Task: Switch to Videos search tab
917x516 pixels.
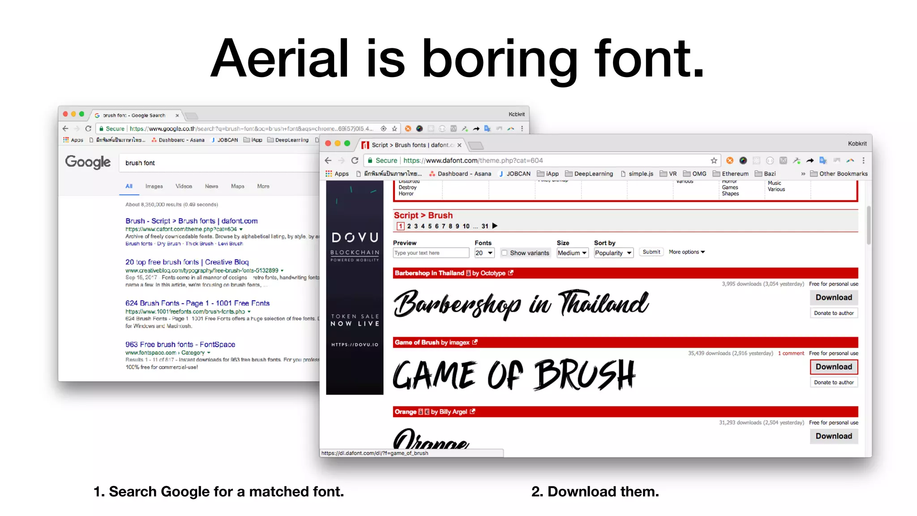Action: coord(184,186)
